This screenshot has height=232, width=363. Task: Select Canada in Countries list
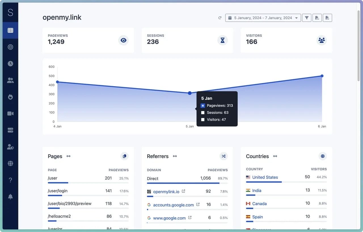click(x=259, y=203)
